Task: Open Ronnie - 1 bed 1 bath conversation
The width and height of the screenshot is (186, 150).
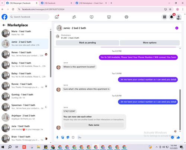Action: (x=25, y=86)
